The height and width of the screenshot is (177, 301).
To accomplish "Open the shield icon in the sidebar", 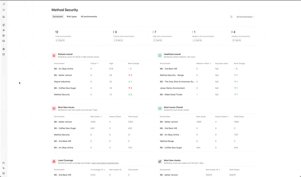I will coord(4,25).
